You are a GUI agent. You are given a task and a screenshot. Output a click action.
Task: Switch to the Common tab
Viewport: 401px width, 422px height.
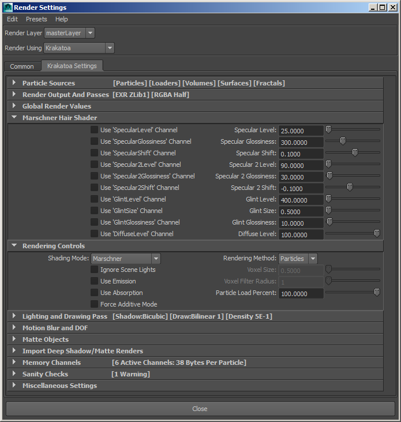(22, 66)
